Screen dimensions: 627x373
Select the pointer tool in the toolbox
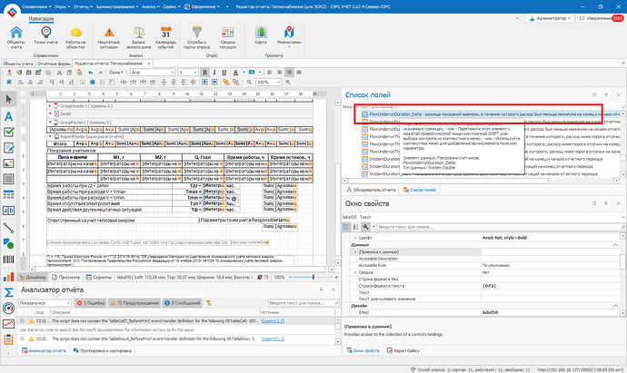pyautogui.click(x=8, y=99)
